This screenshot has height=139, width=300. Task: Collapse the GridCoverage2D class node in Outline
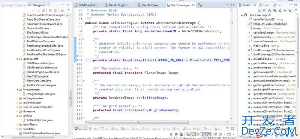242,15
